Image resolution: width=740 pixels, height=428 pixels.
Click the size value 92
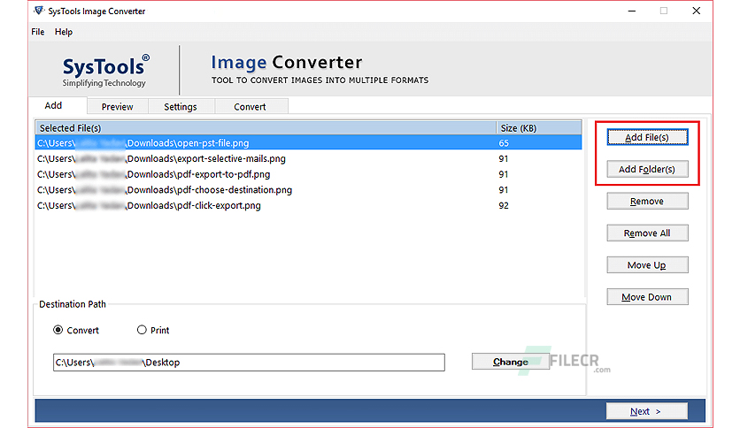[x=504, y=205]
